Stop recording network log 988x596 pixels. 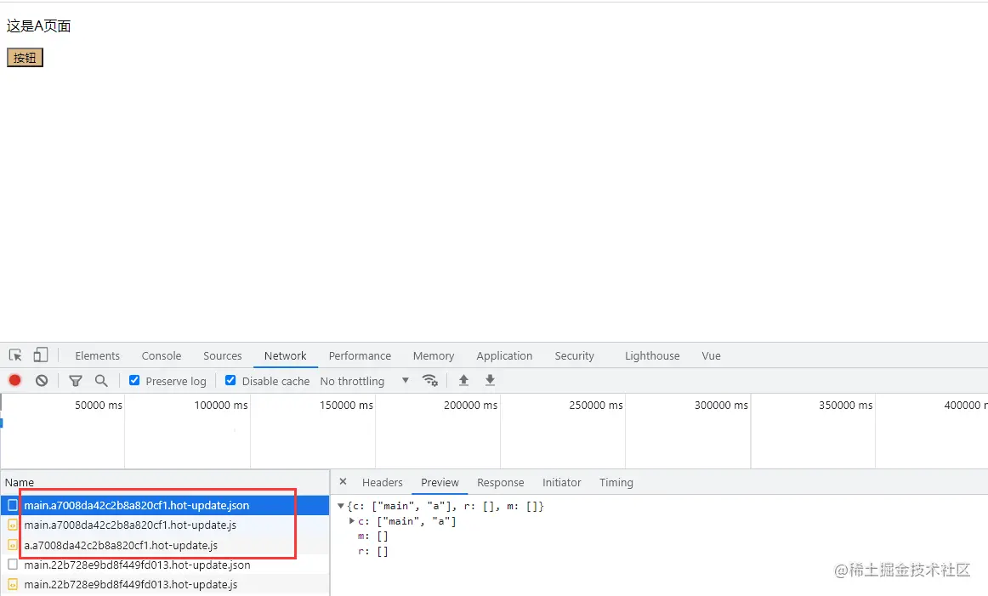point(14,381)
